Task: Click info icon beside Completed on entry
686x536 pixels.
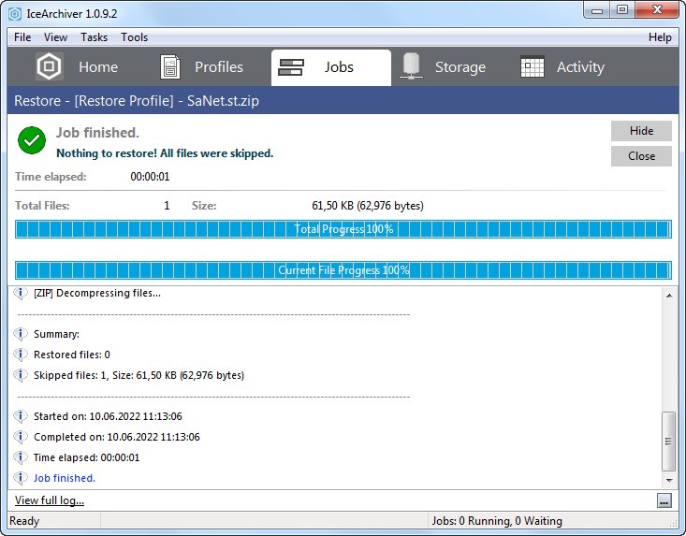Action: [21, 437]
